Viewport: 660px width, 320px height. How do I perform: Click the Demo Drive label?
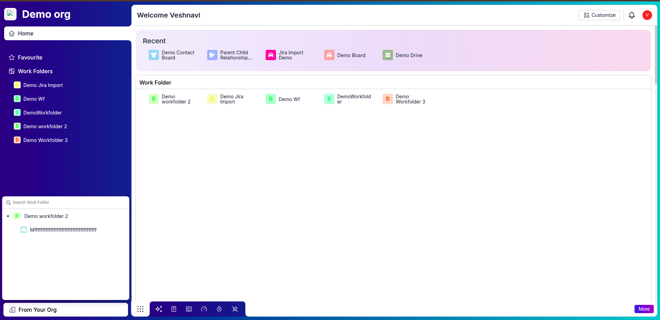click(x=409, y=55)
